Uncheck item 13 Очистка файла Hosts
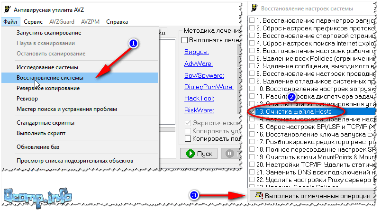Image resolution: width=381 pixels, height=210 pixels. [252, 111]
